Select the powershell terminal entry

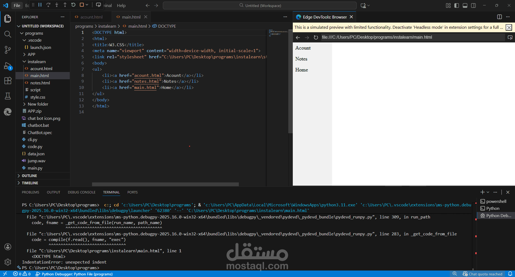pos(496,202)
